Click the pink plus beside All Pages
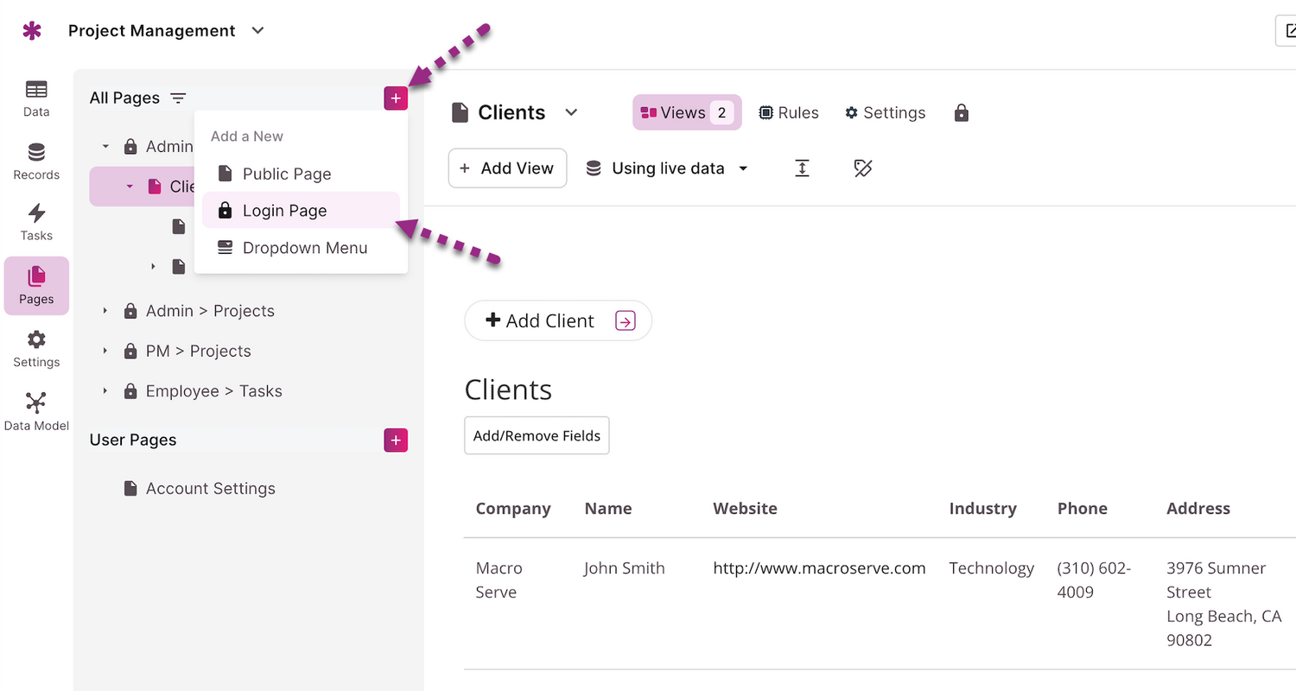Viewport: 1296px width, 691px height. [396, 98]
